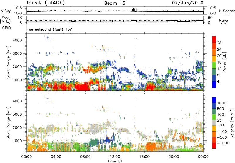Image resolution: width=235 pixels, height=163 pixels.
Task: Click 'Slant Range [km]' label of power panel
Action: (x=8, y=62)
